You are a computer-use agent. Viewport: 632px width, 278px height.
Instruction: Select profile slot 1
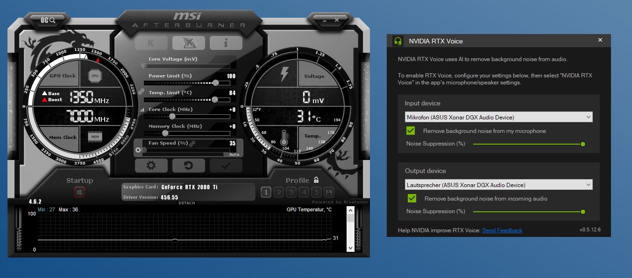266,192
